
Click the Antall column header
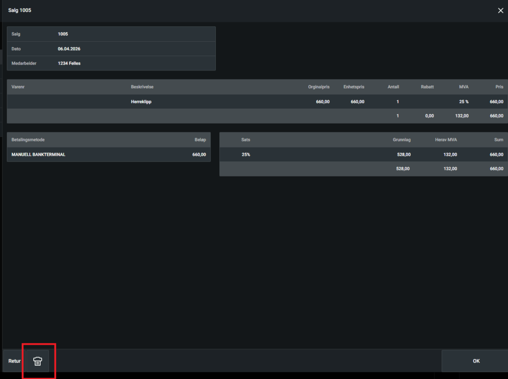pyautogui.click(x=393, y=87)
